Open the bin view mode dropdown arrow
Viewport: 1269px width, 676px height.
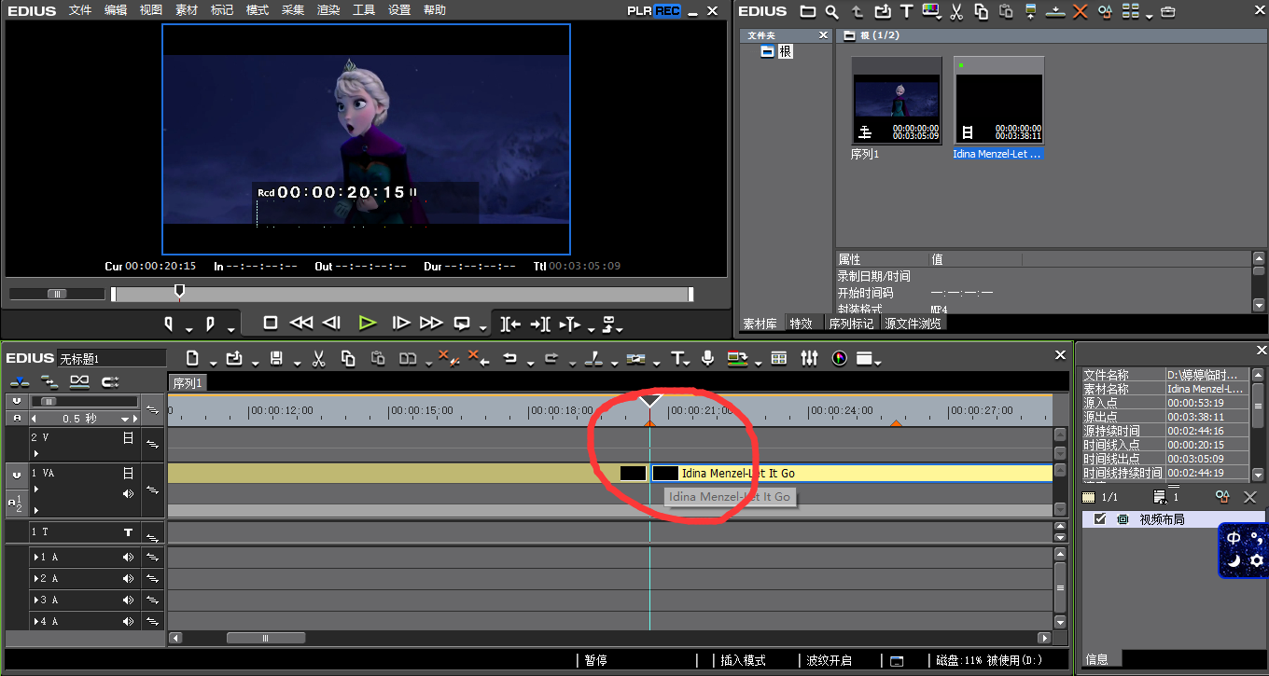coord(1149,15)
